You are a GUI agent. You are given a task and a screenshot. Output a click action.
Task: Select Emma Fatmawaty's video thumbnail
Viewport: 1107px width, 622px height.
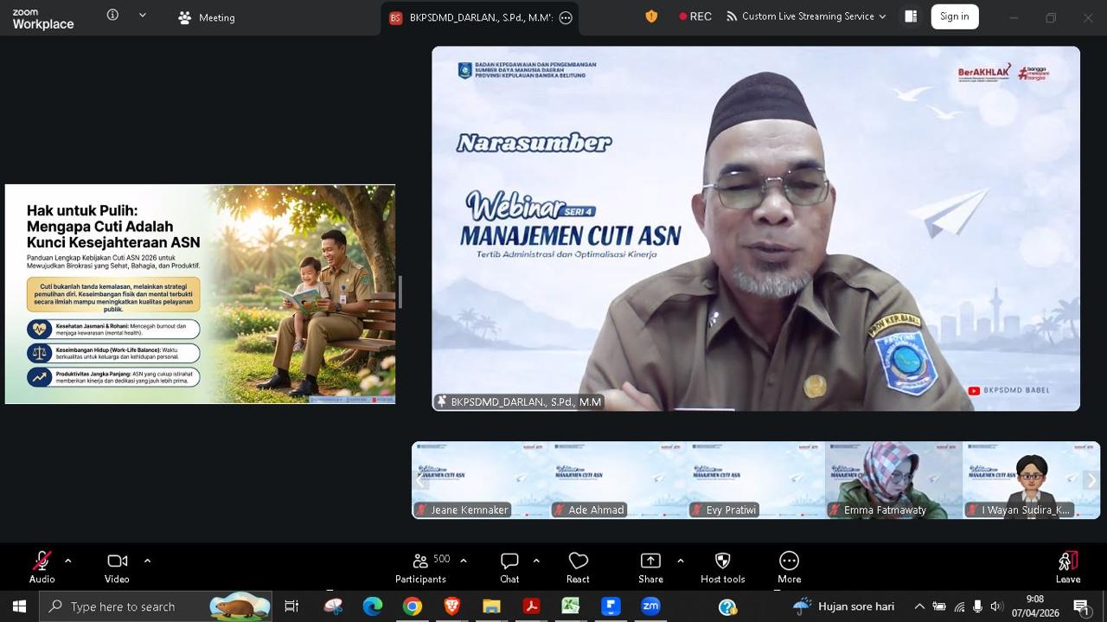pos(893,480)
